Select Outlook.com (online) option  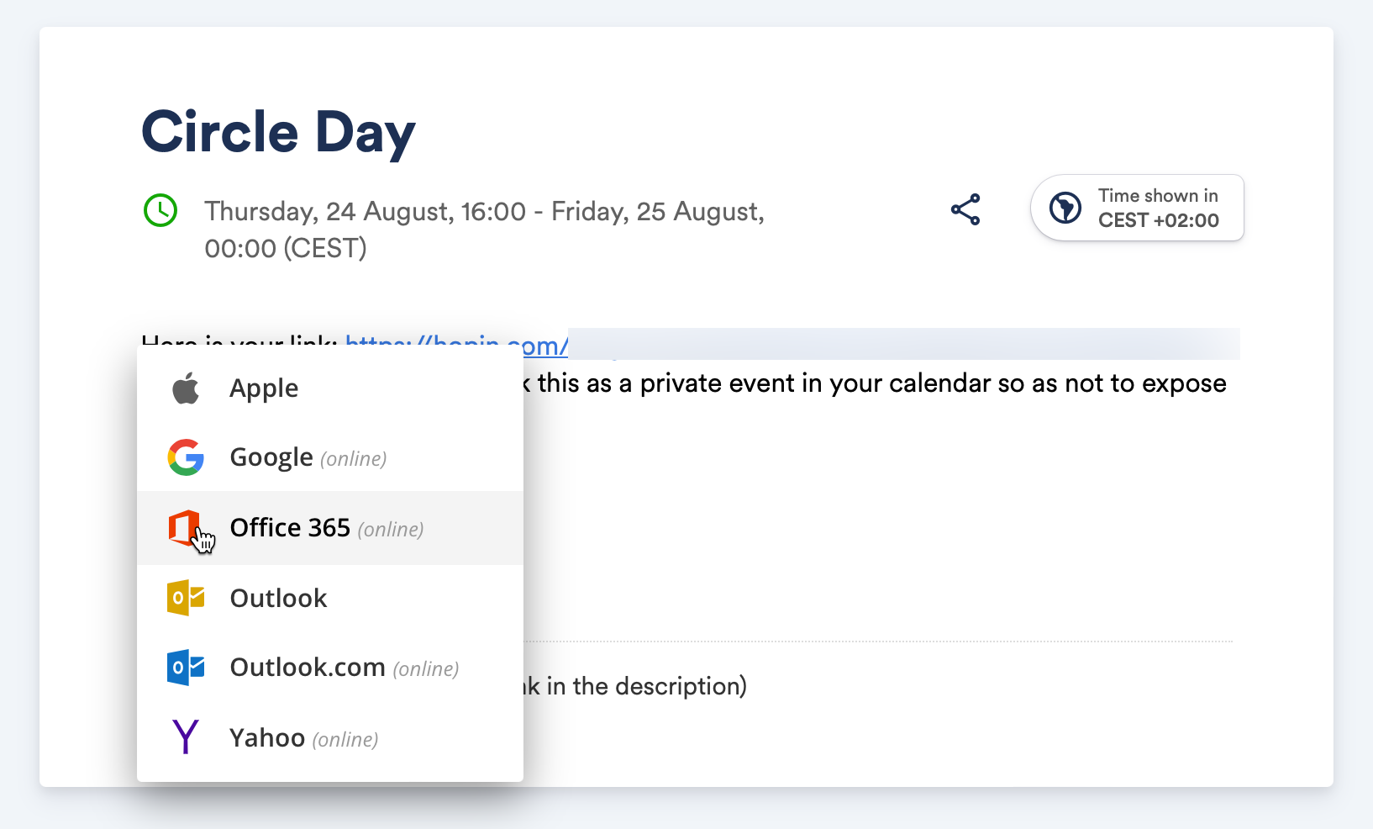tap(308, 668)
